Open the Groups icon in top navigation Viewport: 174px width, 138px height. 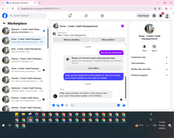102,16
